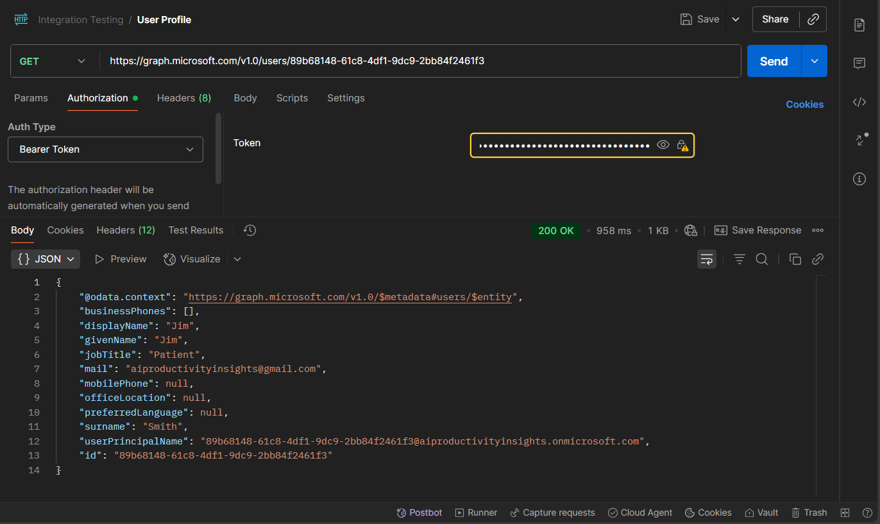Viewport: 880px width, 524px height.
Task: Click the copy link icon beside Share
Action: tap(813, 19)
